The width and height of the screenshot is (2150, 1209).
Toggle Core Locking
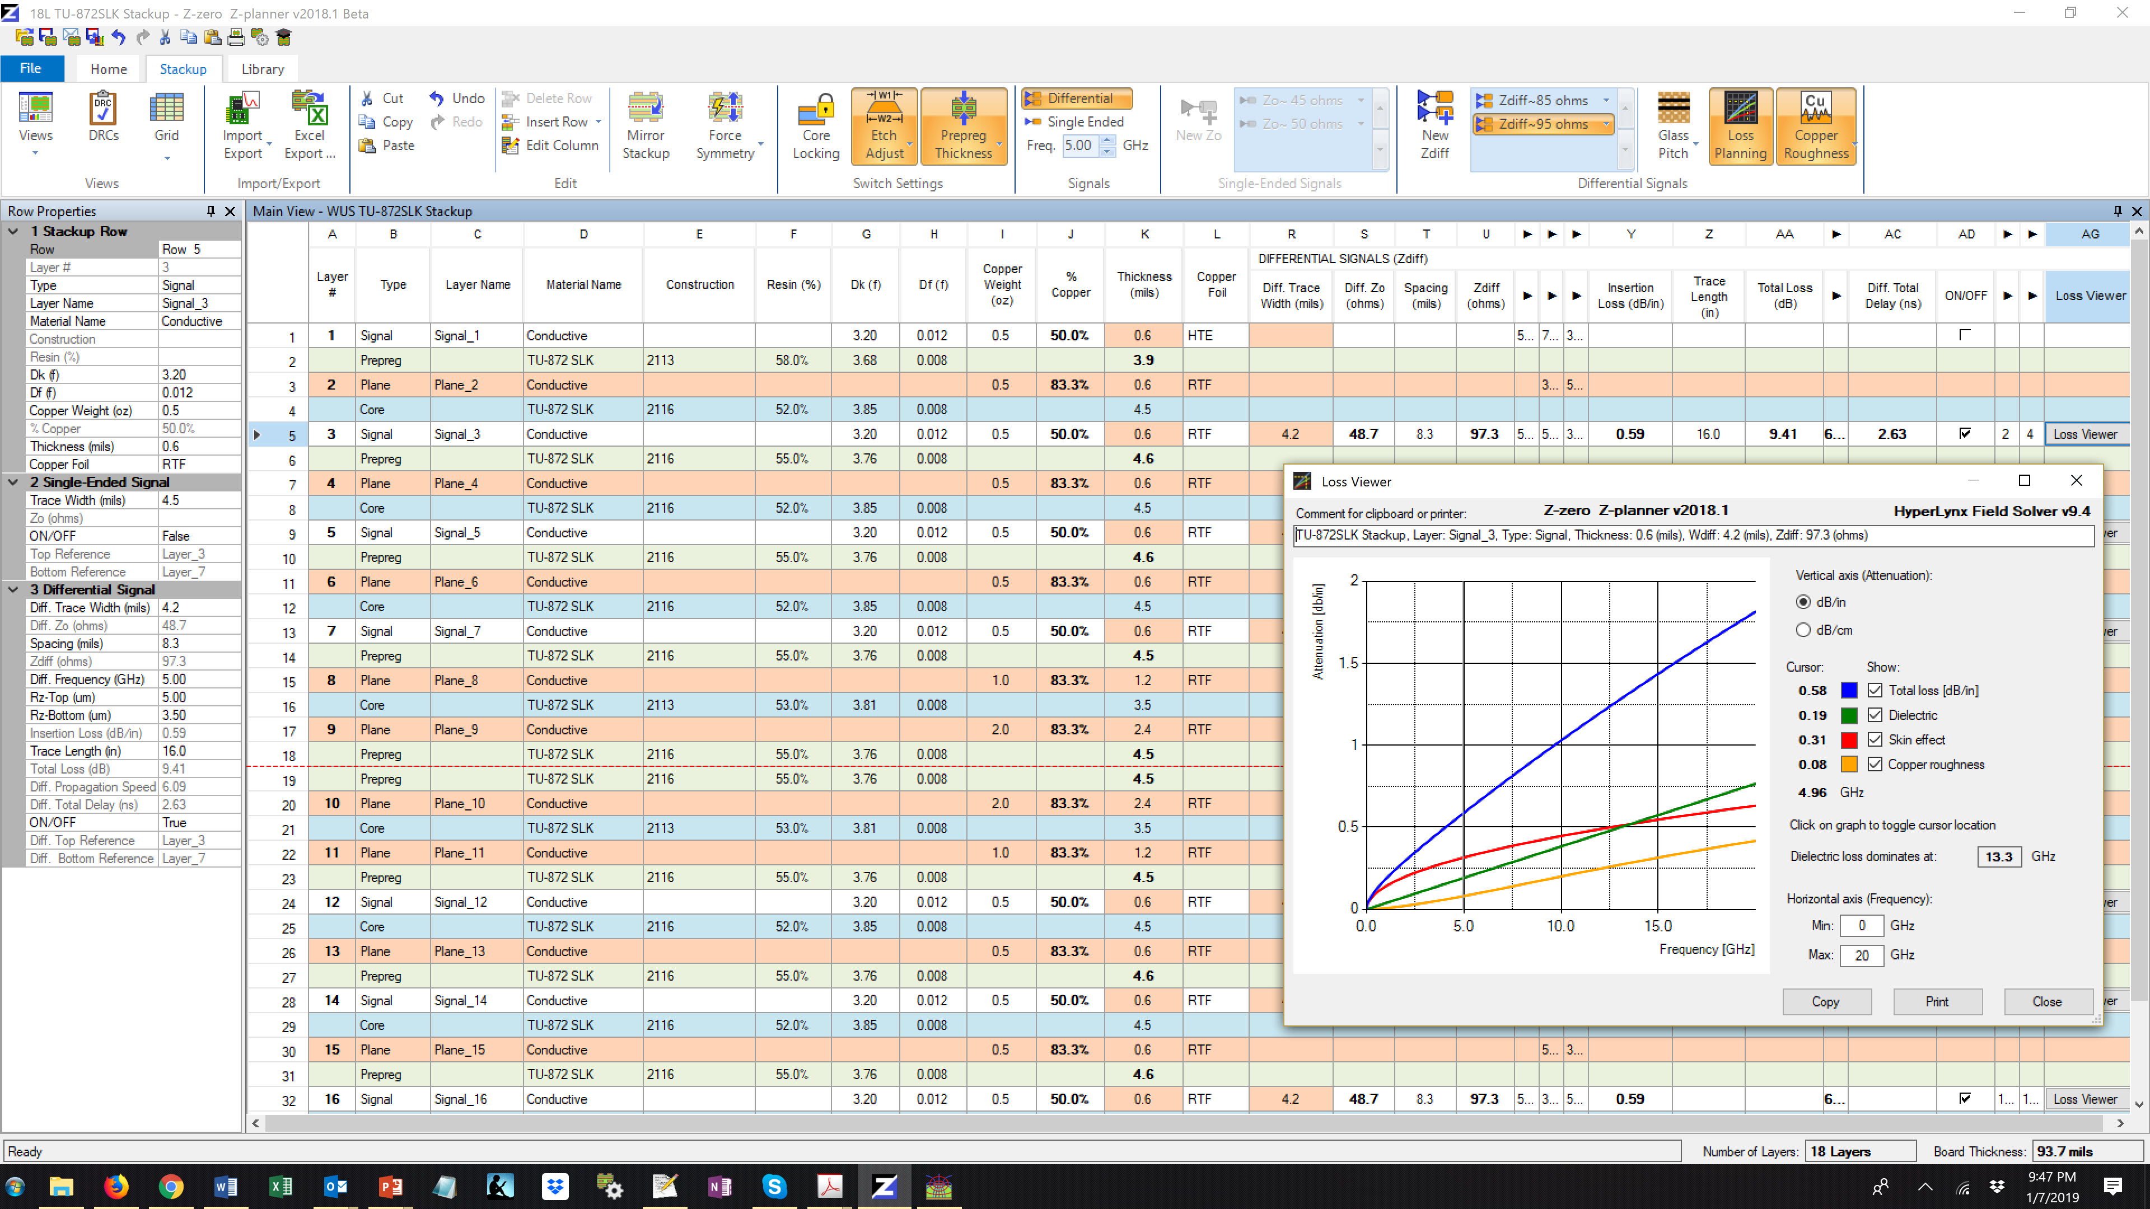(815, 125)
